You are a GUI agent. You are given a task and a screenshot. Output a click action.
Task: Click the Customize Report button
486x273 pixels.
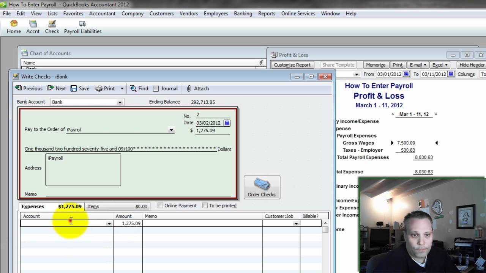pyautogui.click(x=292, y=65)
